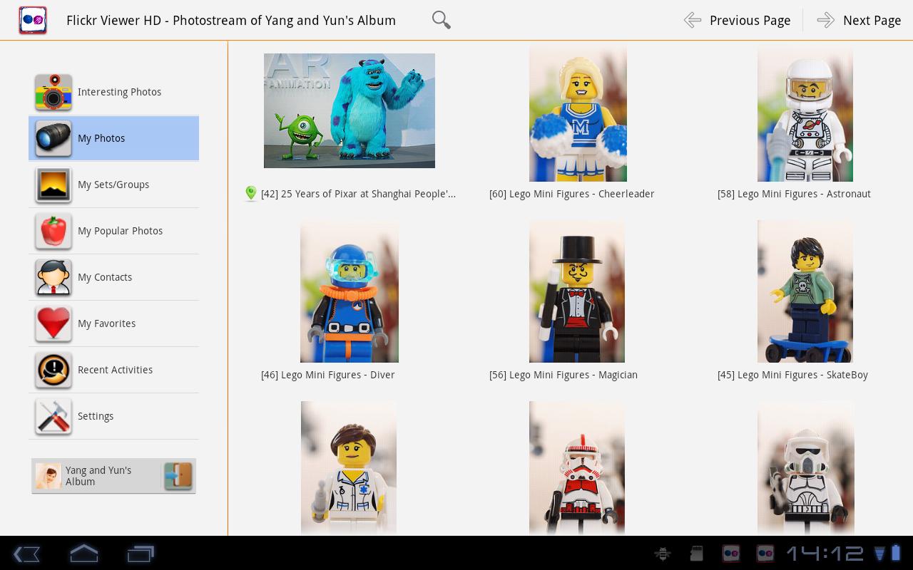
Task: Tap the Android back button
Action: point(26,554)
